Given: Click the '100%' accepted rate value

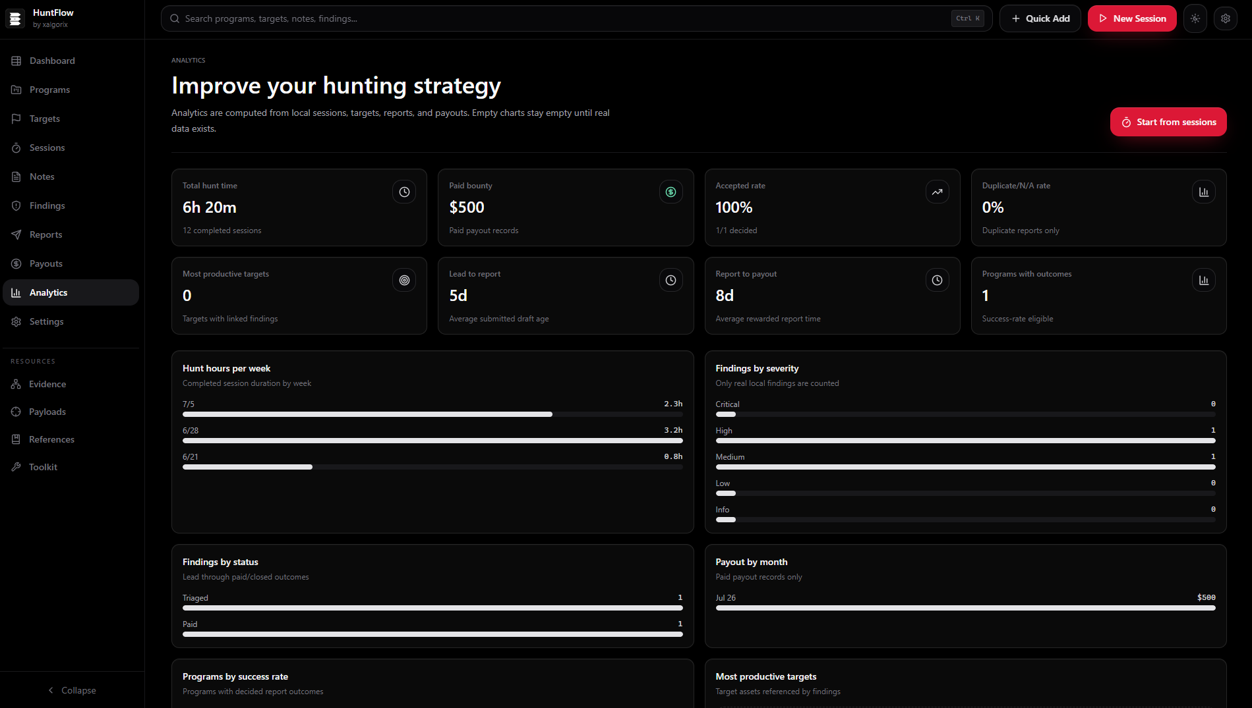Looking at the screenshot, I should tap(734, 207).
